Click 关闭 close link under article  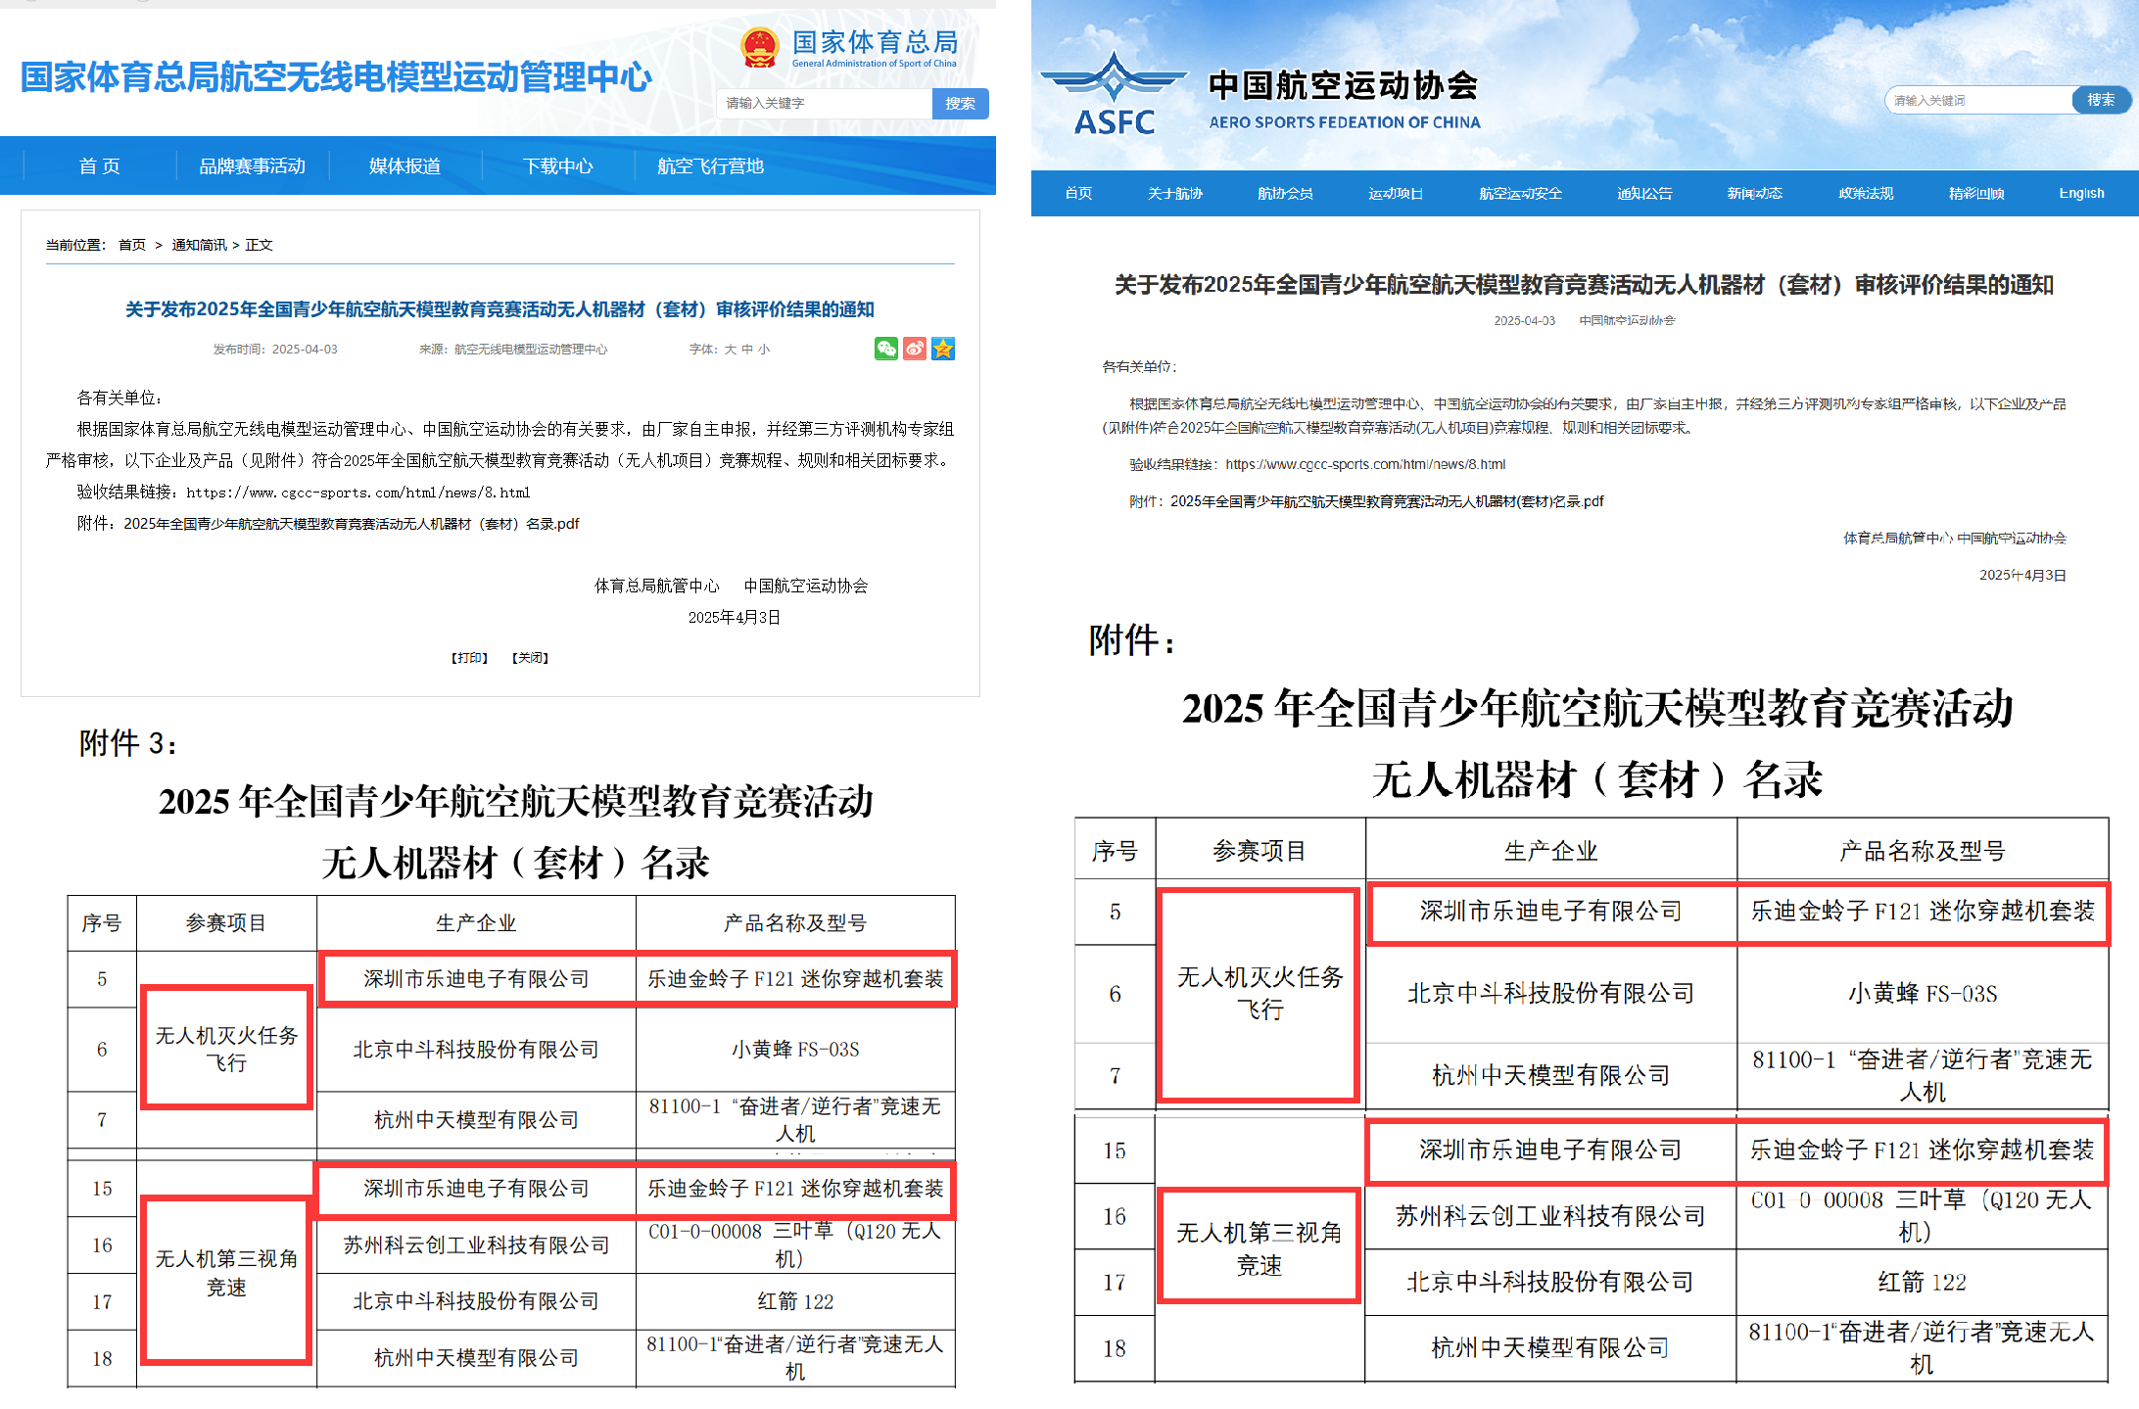click(x=530, y=658)
